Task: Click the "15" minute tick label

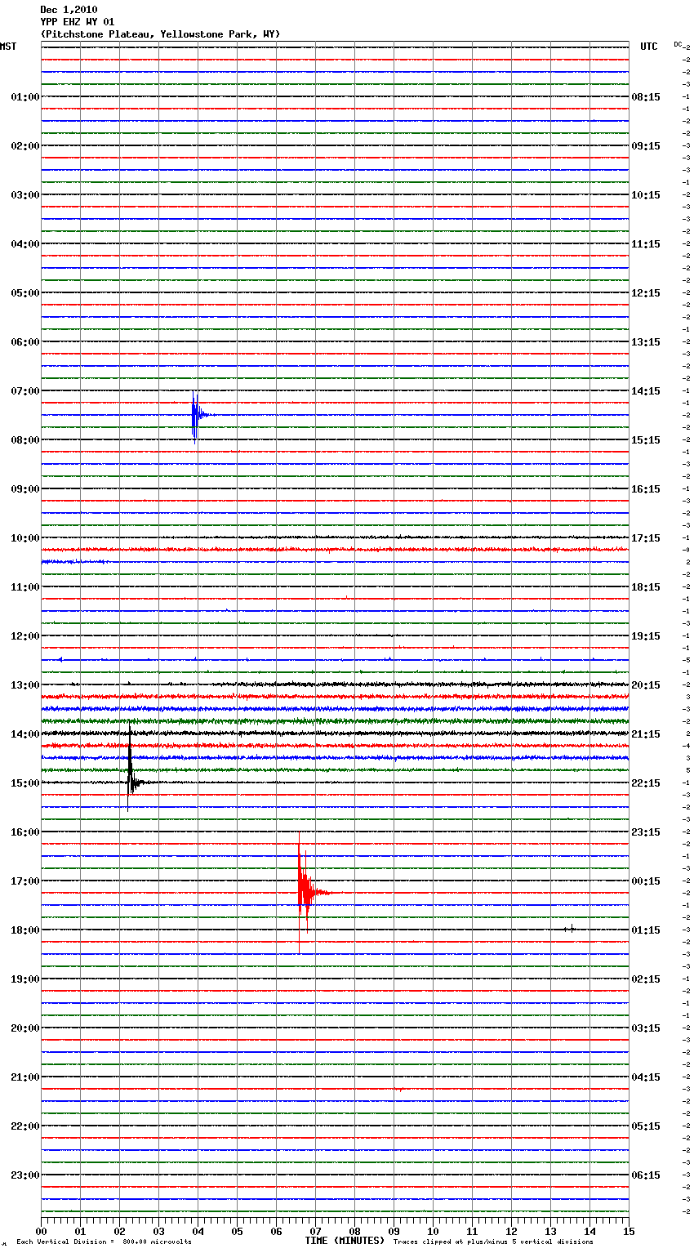Action: coord(629,1231)
